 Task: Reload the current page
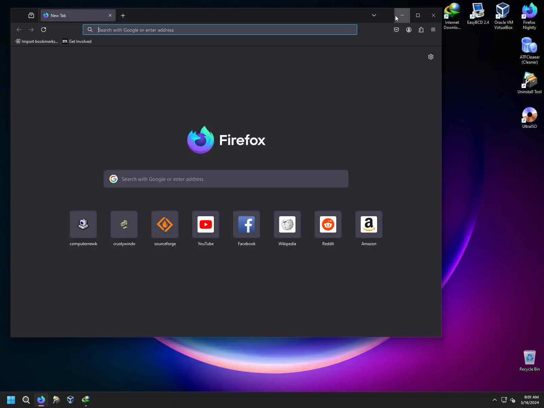pos(44,30)
